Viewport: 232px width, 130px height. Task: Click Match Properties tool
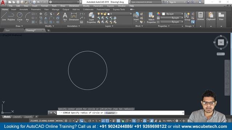152,18
